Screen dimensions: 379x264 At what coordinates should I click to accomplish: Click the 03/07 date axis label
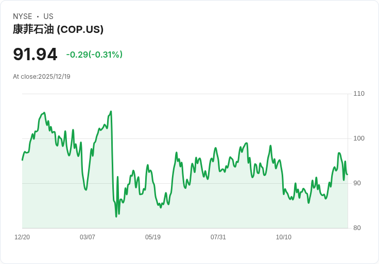coord(87,237)
